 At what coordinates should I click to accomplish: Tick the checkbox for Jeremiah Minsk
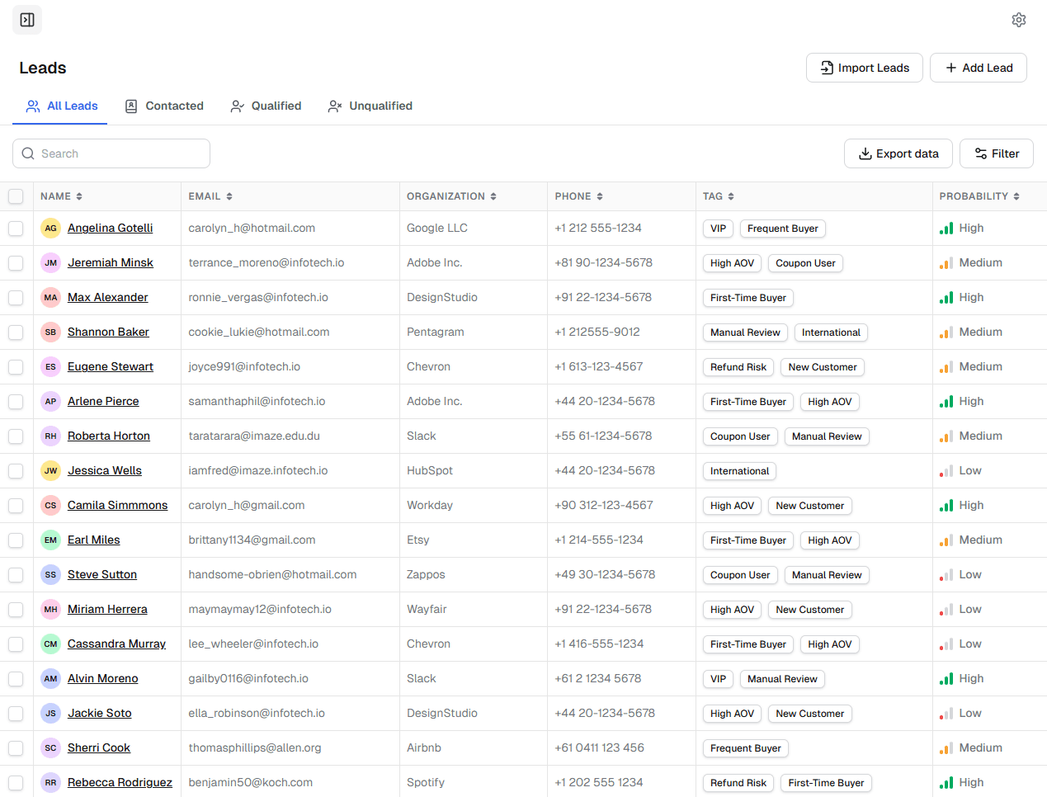[16, 263]
